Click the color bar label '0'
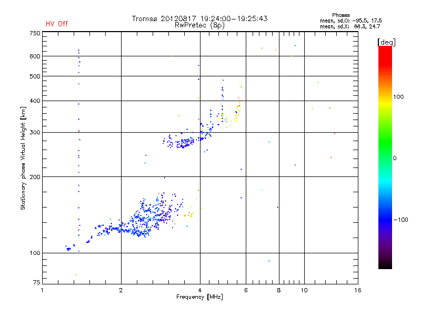The image size is (421, 316). [395, 159]
